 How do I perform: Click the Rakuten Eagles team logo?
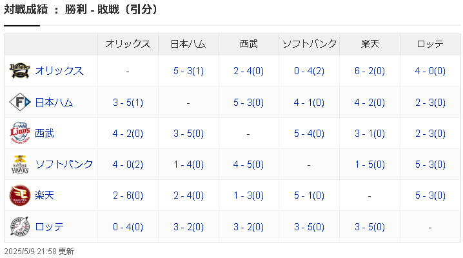tap(19, 195)
